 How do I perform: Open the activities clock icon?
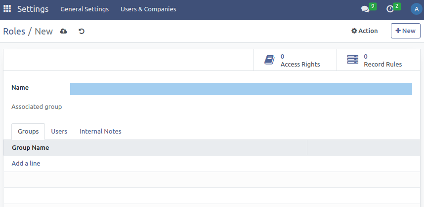tap(390, 9)
